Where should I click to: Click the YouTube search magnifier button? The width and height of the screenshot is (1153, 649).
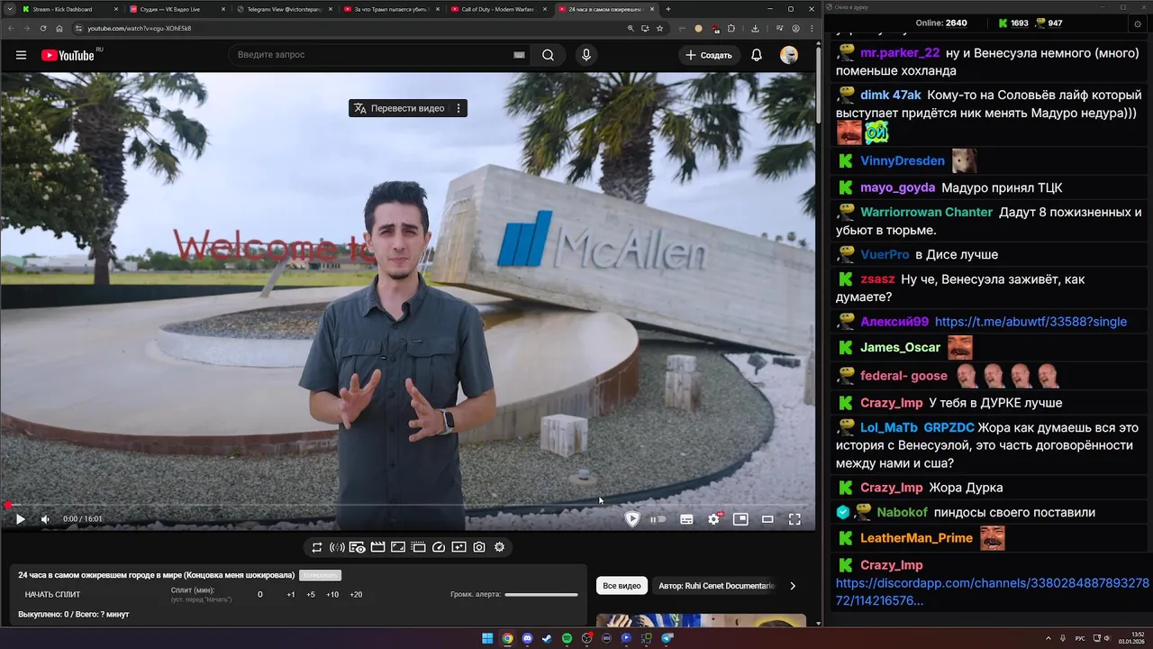pyautogui.click(x=548, y=55)
